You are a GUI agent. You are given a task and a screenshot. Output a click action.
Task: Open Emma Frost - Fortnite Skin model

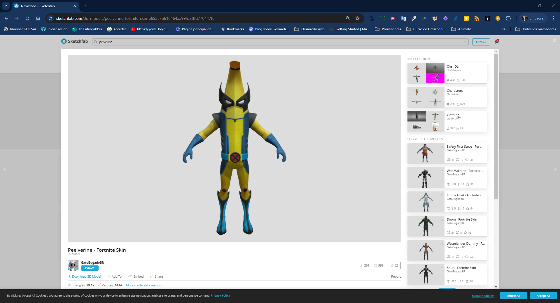[x=447, y=202]
